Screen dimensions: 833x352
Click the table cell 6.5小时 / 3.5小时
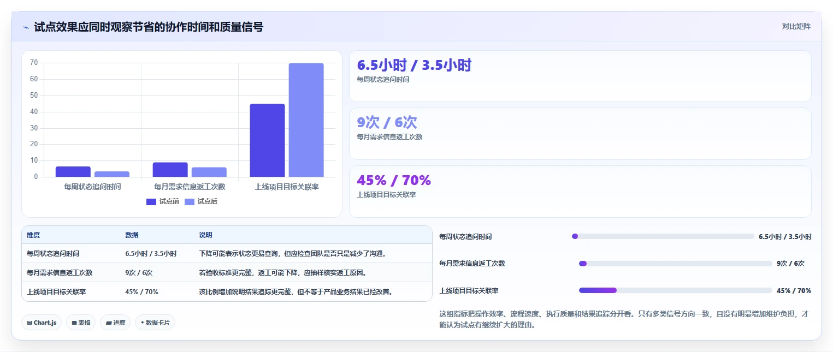[x=151, y=254]
